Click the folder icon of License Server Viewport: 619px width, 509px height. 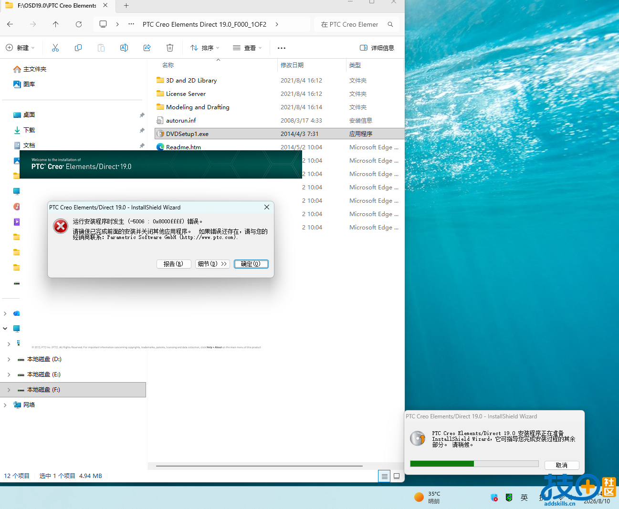160,93
